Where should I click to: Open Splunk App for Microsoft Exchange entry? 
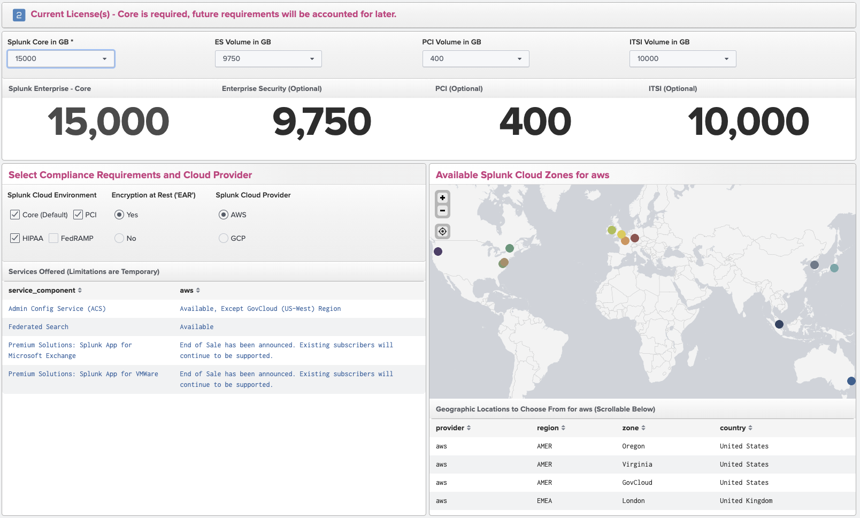click(70, 351)
